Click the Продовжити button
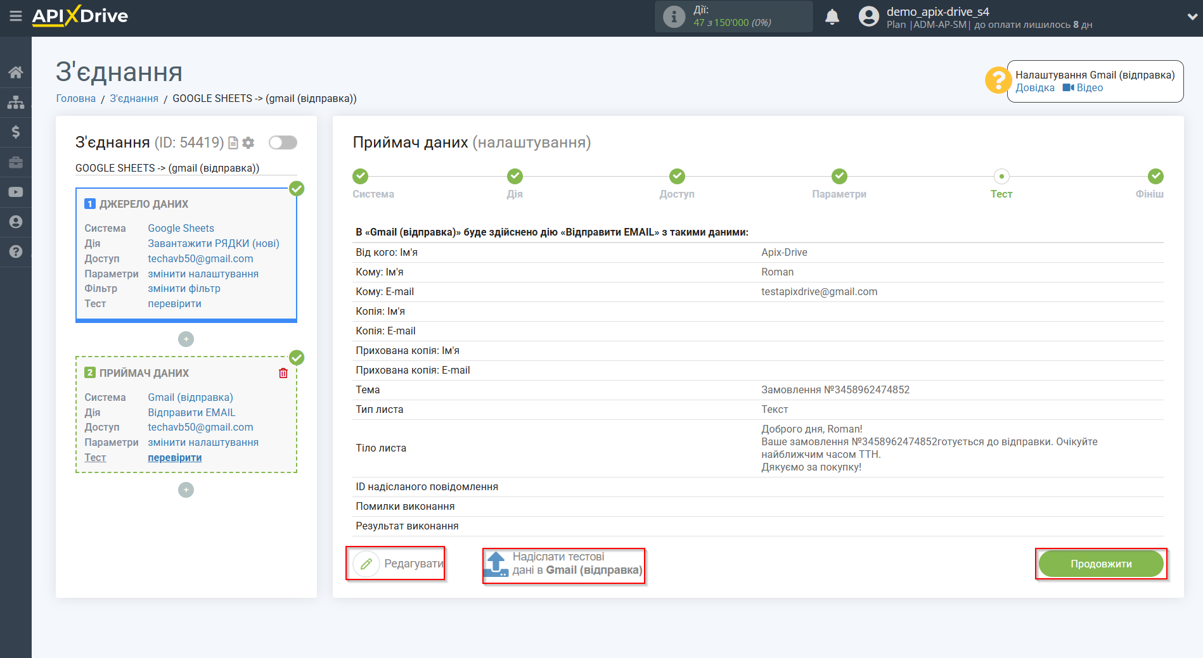Viewport: 1203px width, 658px height. (x=1101, y=564)
